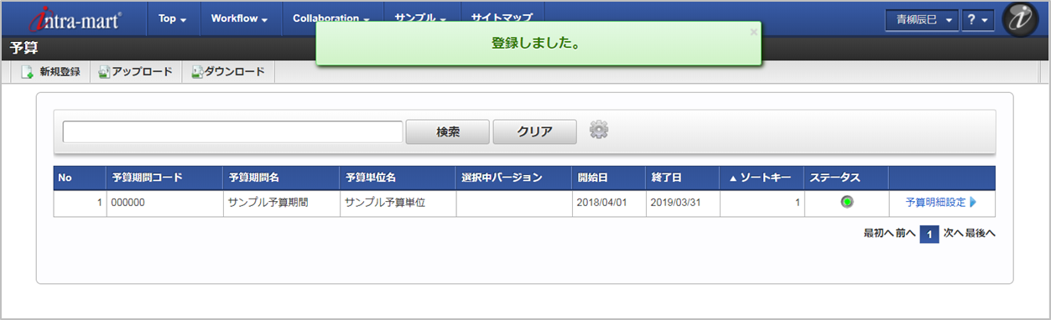Viewport: 1051px width, 320px height.
Task: Click the search text field
Action: coord(232,132)
